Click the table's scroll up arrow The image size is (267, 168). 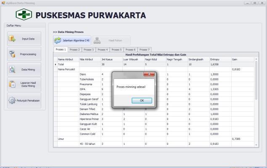click(x=256, y=59)
